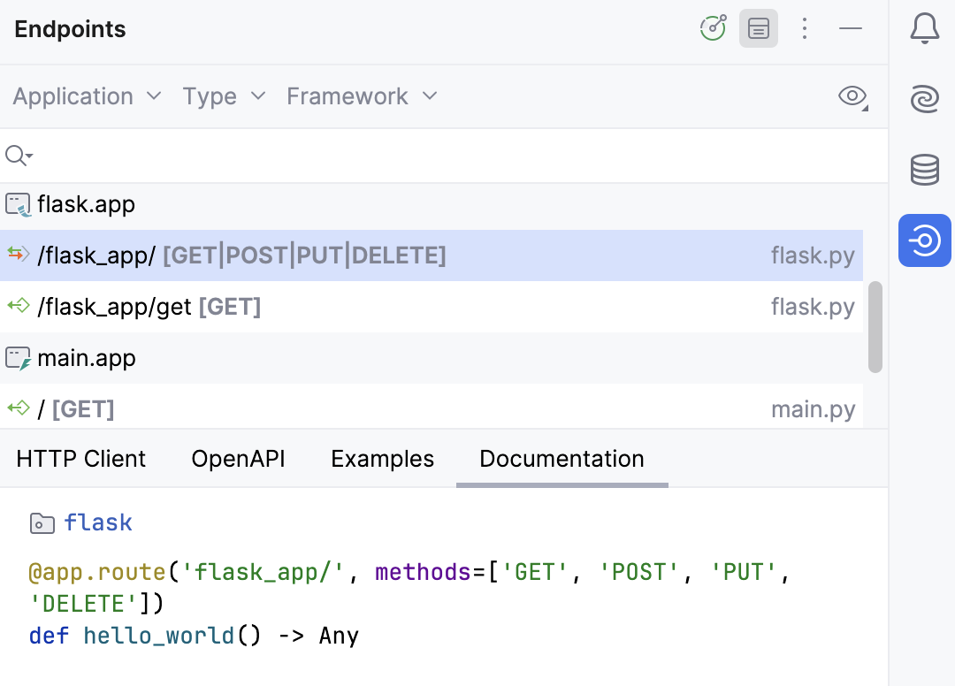Viewport: 955px width, 686px height.
Task: Click the flask.app module icon
Action: pyautogui.click(x=17, y=204)
